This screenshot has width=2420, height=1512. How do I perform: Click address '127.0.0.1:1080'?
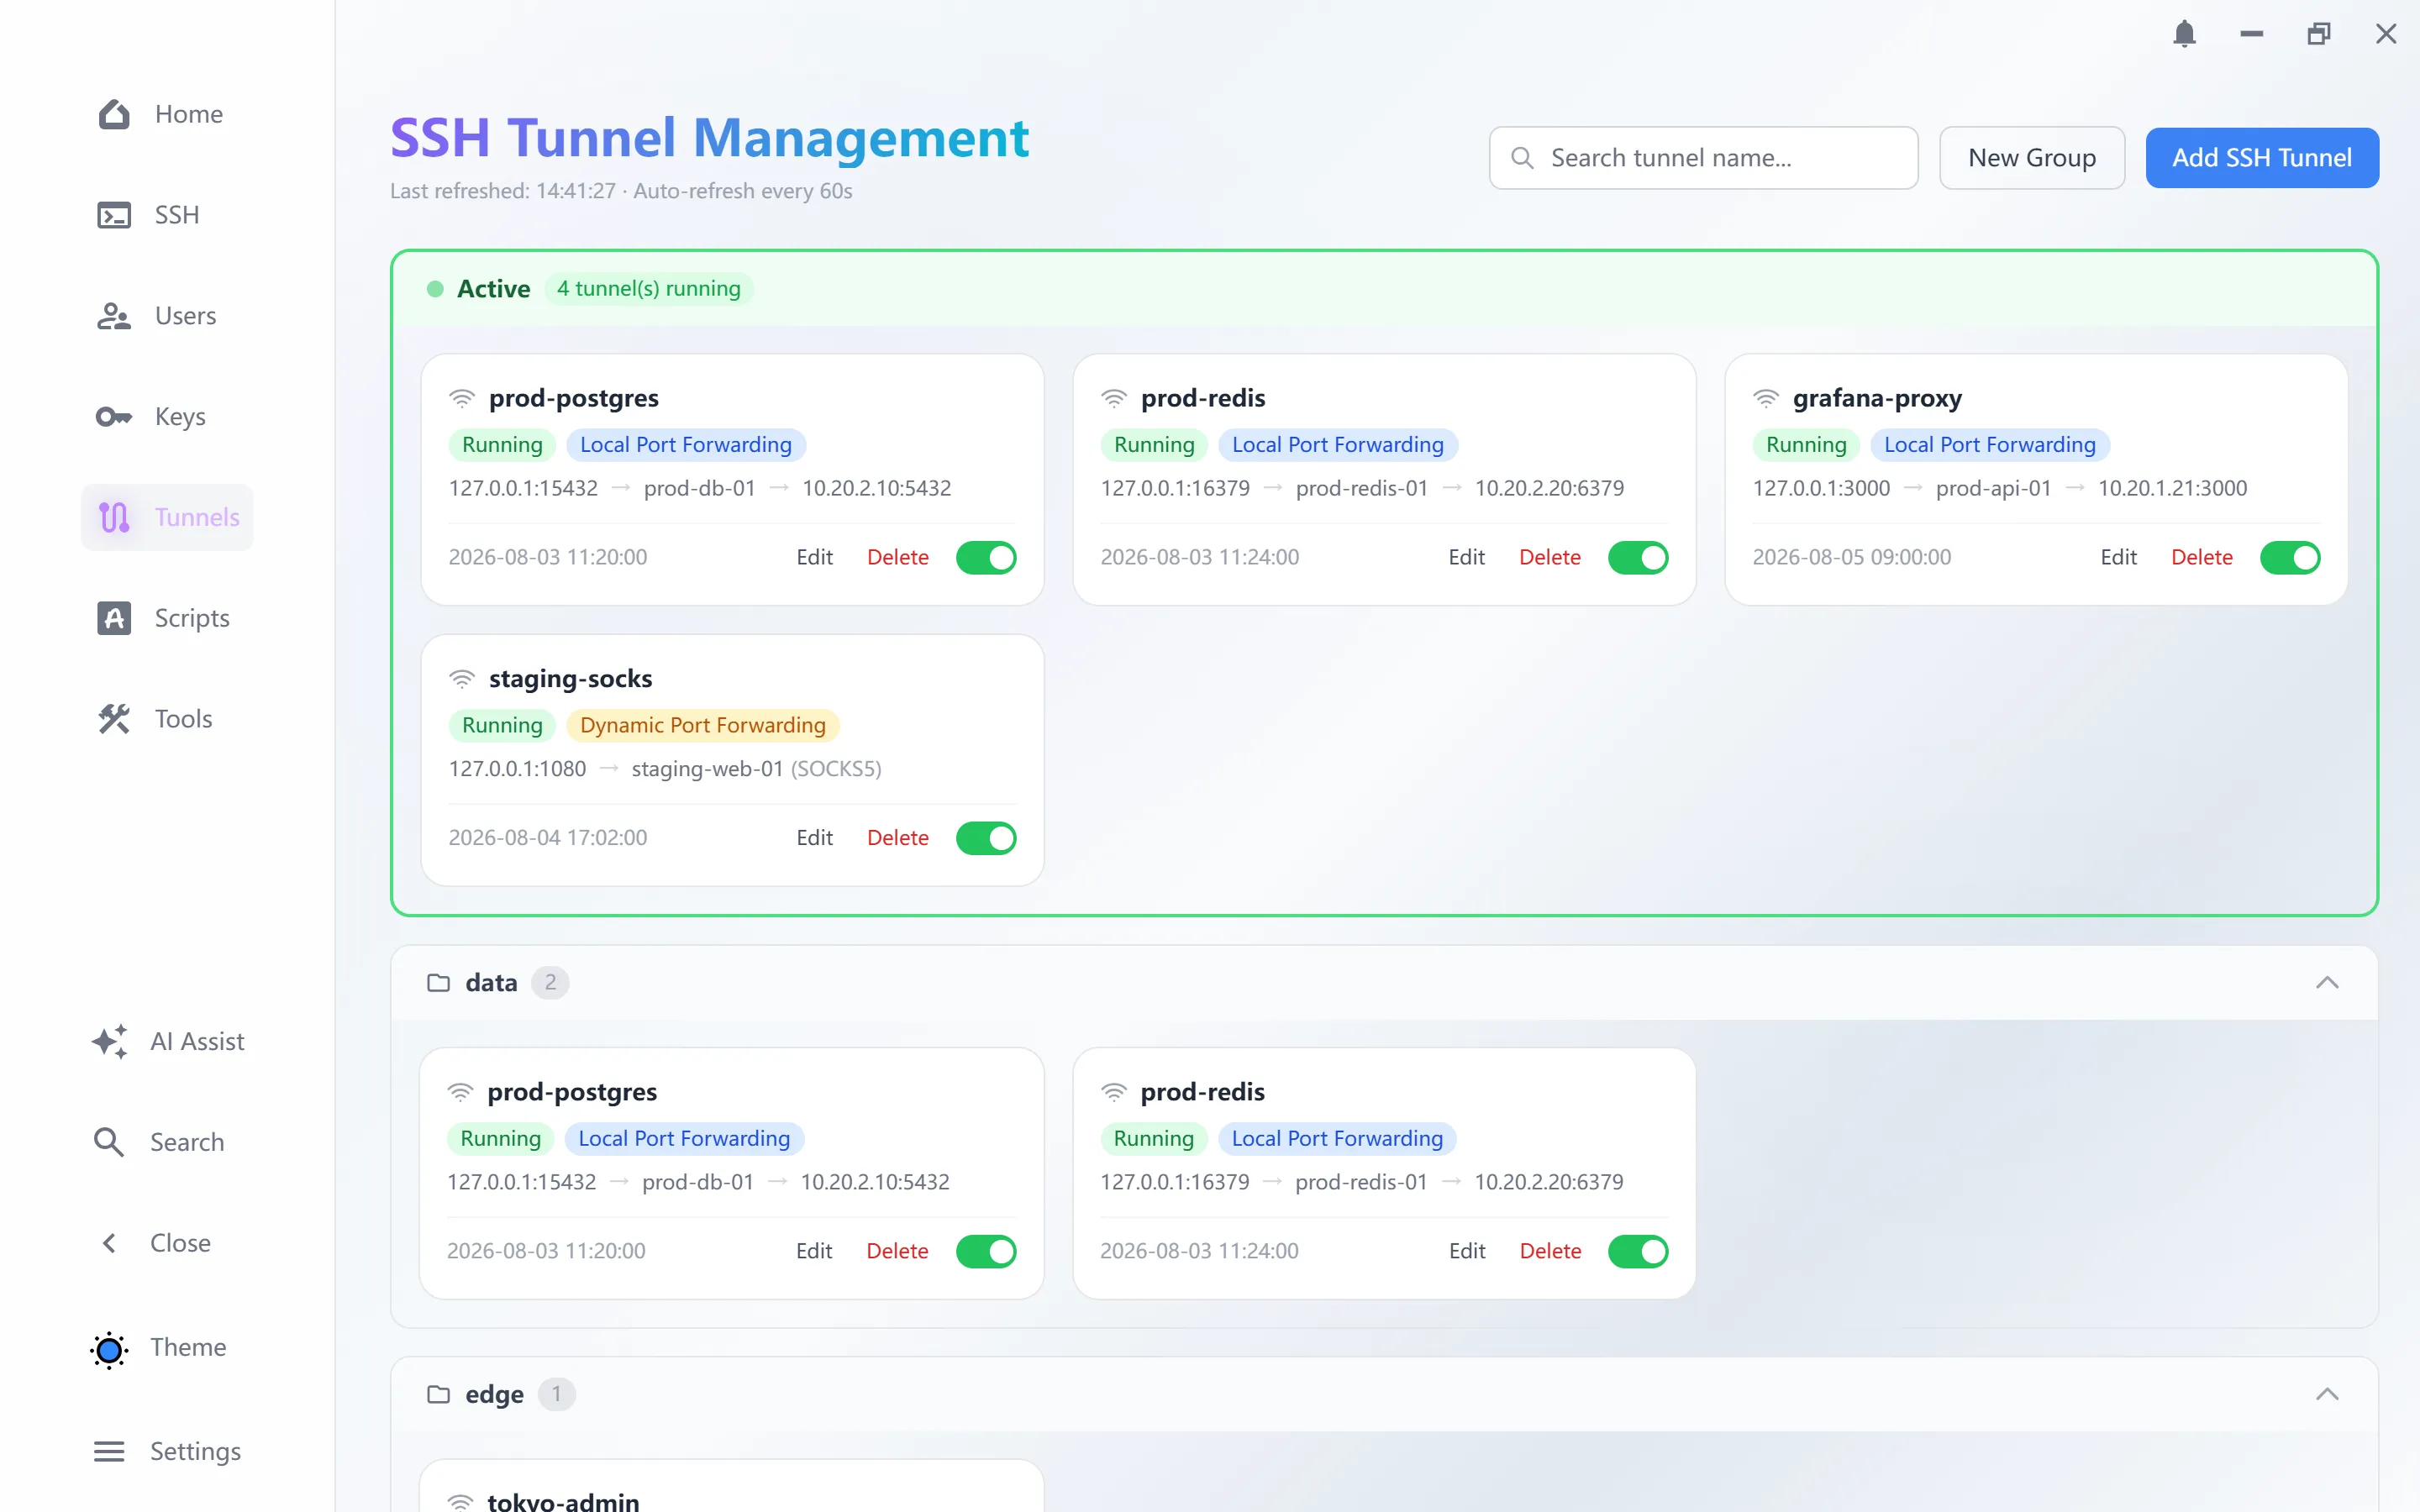click(517, 769)
